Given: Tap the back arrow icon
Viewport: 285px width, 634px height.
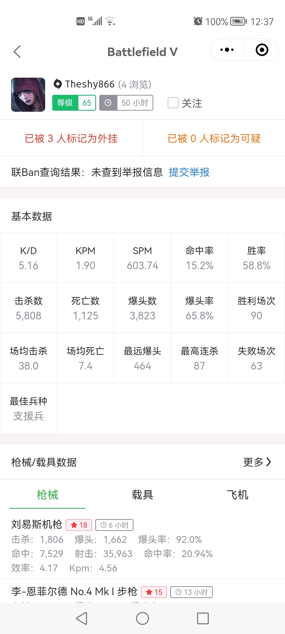Looking at the screenshot, I should click(x=17, y=52).
